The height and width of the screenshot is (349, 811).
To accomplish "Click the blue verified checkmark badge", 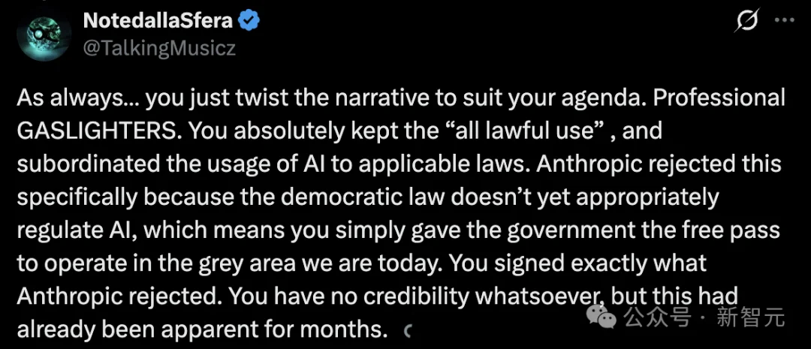I will point(249,21).
